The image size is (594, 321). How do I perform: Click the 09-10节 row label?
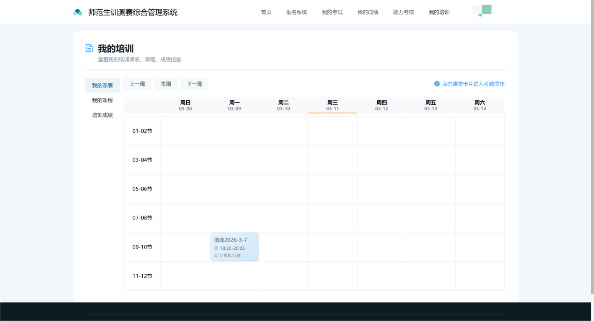(142, 247)
